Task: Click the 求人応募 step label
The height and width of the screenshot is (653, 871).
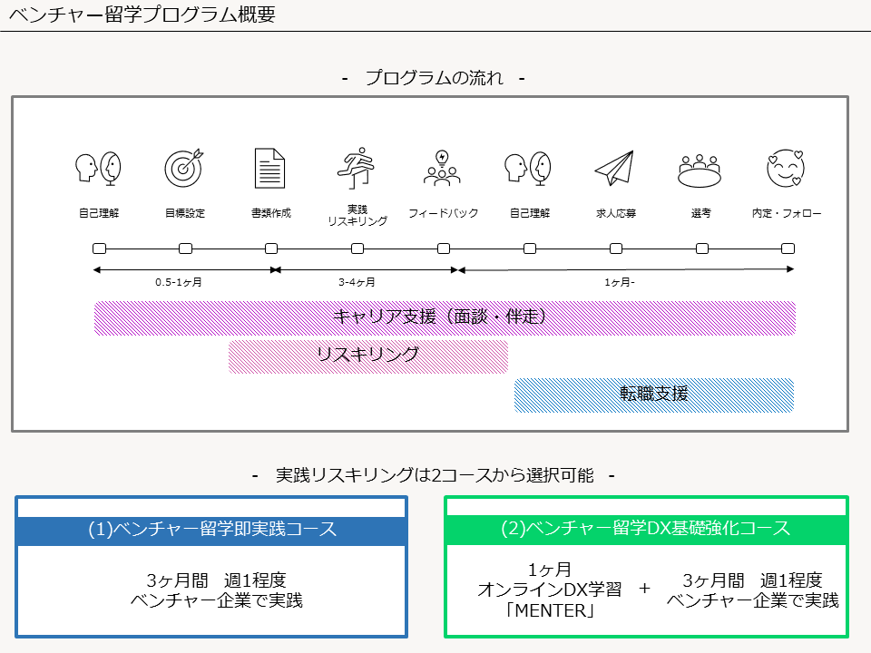Action: click(x=615, y=213)
